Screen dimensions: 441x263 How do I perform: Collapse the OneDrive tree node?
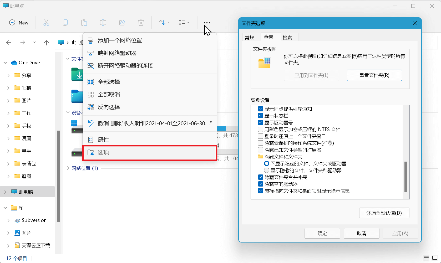coord(5,63)
